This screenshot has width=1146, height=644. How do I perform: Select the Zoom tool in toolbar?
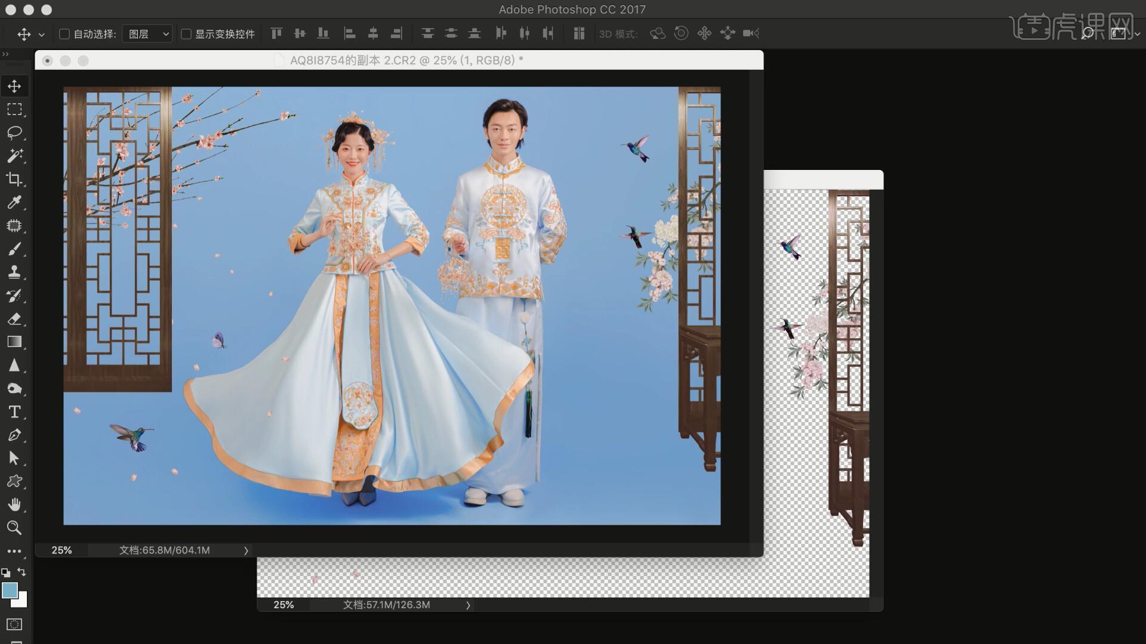point(14,528)
